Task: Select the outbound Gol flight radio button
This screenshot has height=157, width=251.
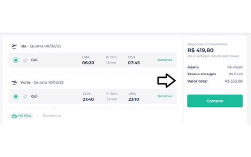Action: pos(16,60)
